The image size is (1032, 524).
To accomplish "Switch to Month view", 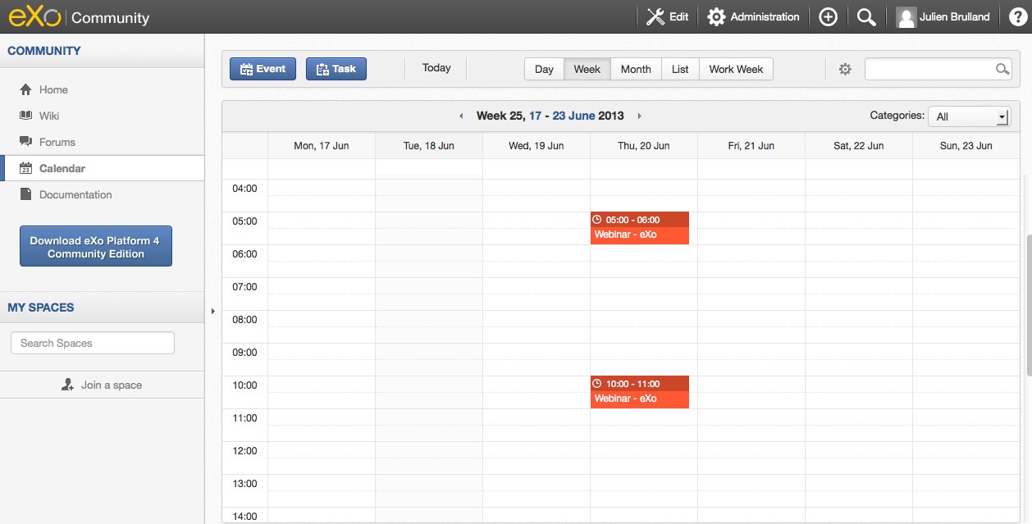I will (636, 69).
